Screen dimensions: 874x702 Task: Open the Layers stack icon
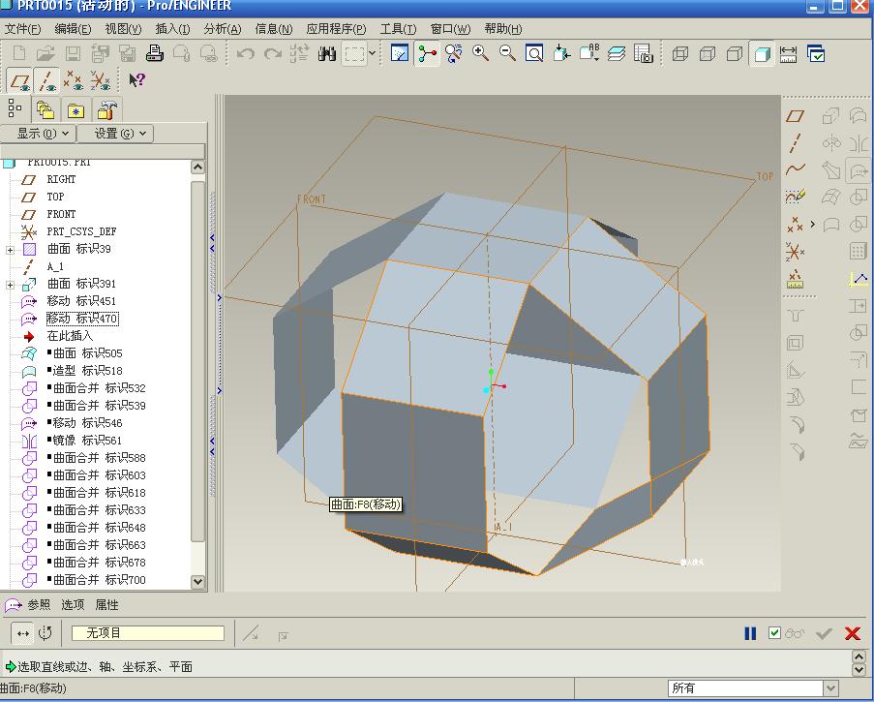coord(616,53)
